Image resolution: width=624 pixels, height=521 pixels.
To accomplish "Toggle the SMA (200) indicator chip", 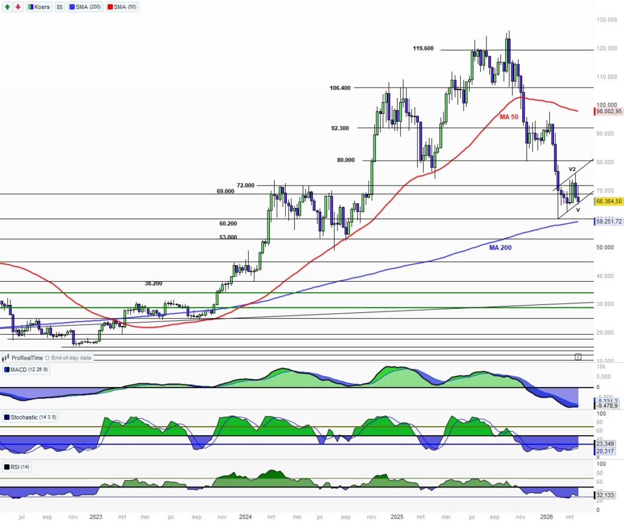I will coord(86,7).
